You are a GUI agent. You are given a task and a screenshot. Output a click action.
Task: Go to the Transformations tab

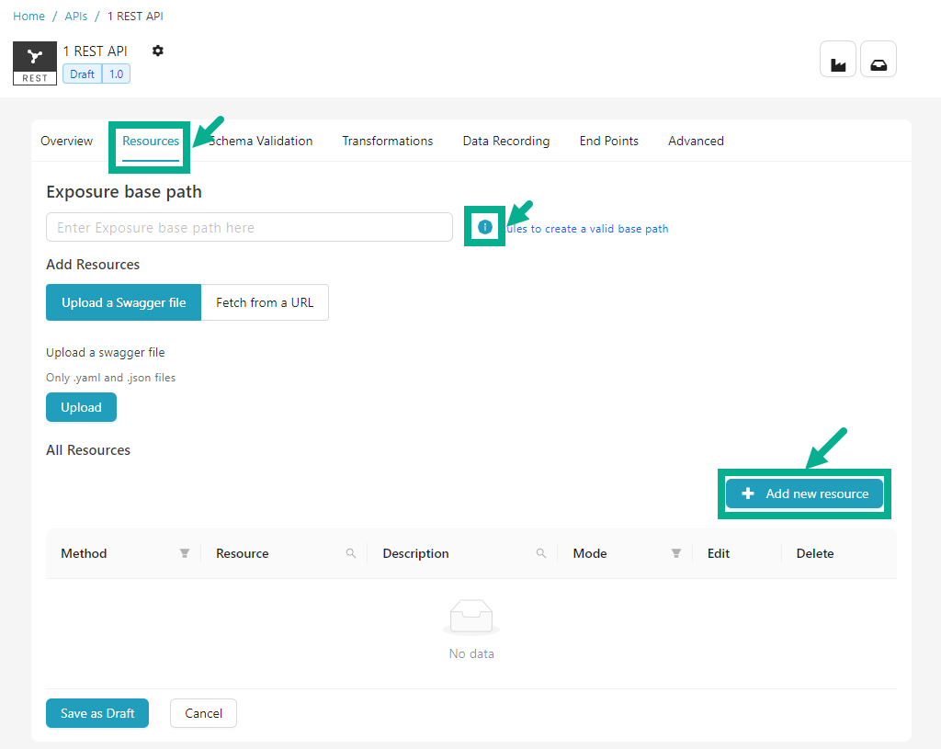point(387,141)
